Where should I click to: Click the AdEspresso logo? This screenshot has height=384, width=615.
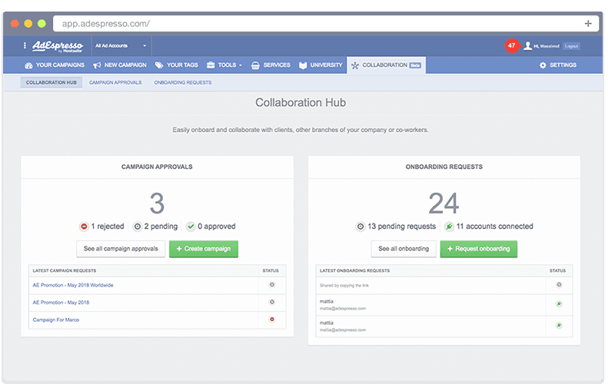(58, 46)
